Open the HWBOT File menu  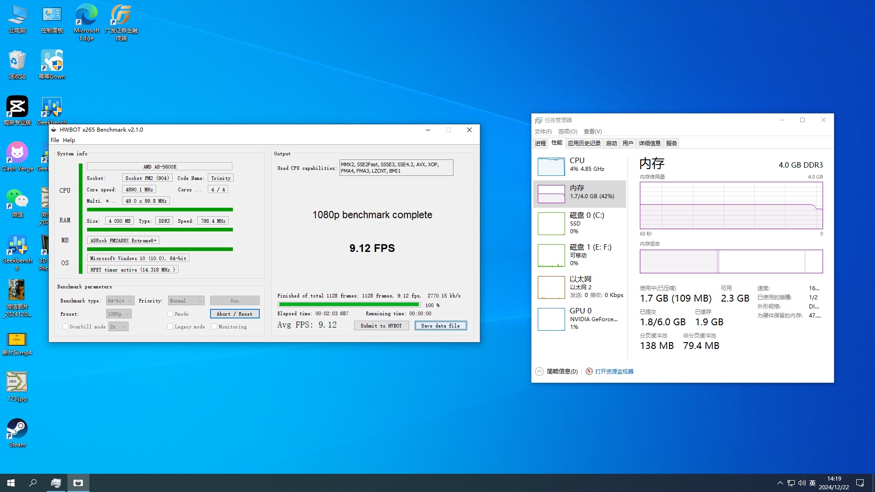55,140
